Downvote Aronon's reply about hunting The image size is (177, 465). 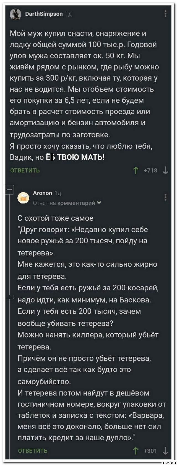pyautogui.click(x=165, y=451)
